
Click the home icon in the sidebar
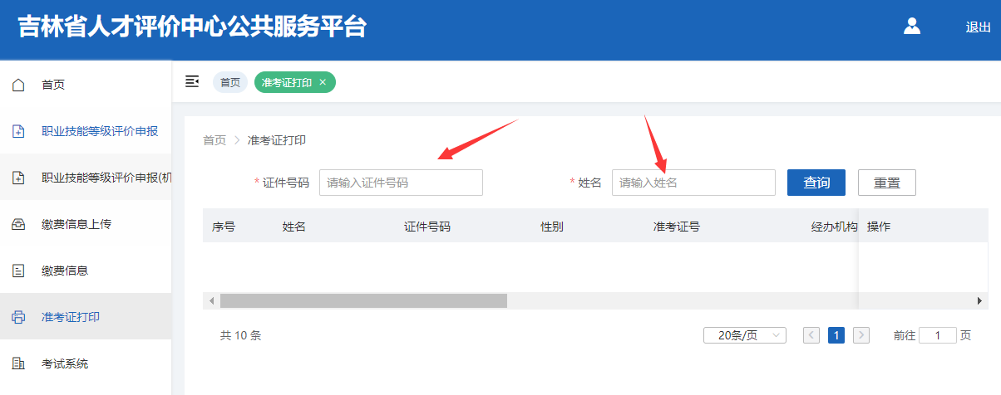point(18,85)
